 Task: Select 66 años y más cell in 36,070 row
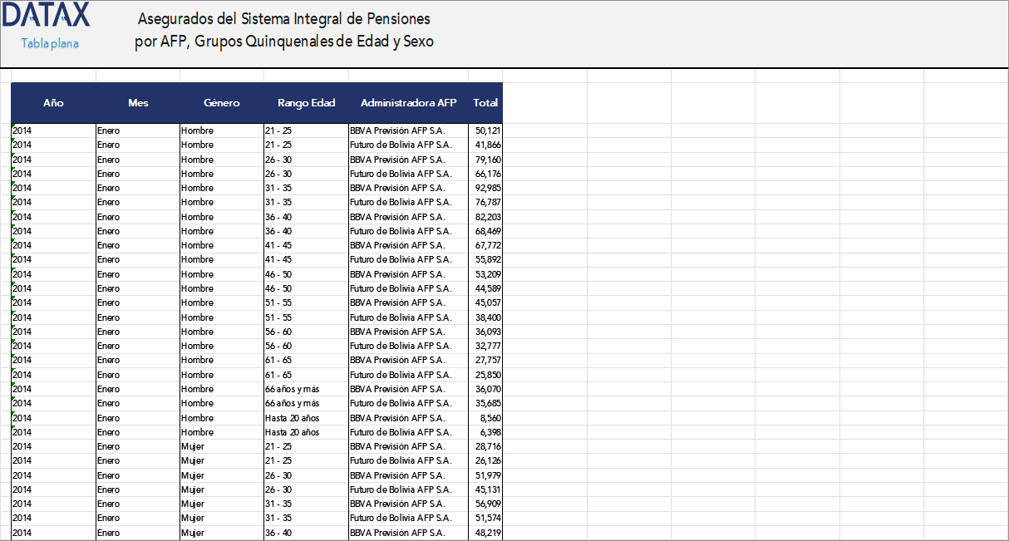306,389
